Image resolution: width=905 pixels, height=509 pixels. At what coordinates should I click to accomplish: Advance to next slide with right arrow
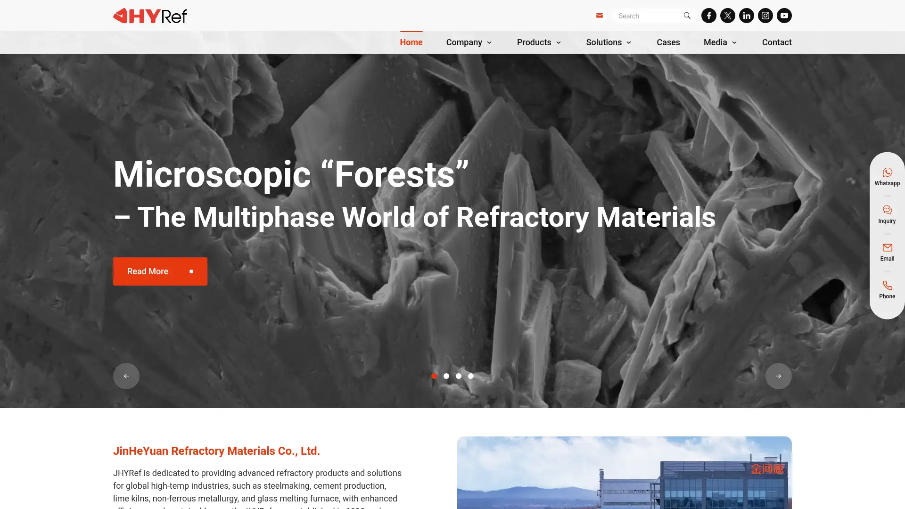click(x=778, y=376)
